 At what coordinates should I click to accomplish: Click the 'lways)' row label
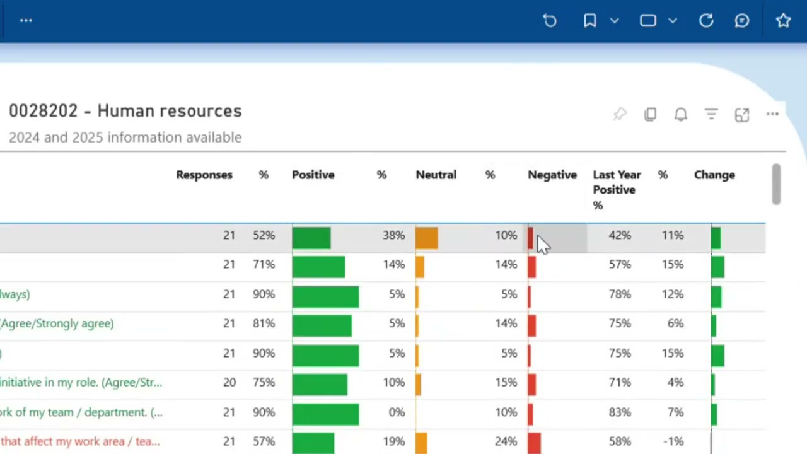(15, 294)
